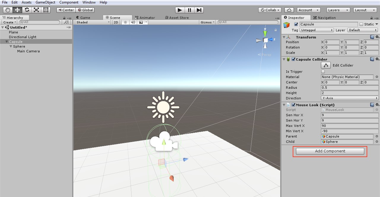Uncheck the Capsule active checkbox

click(x=296, y=24)
